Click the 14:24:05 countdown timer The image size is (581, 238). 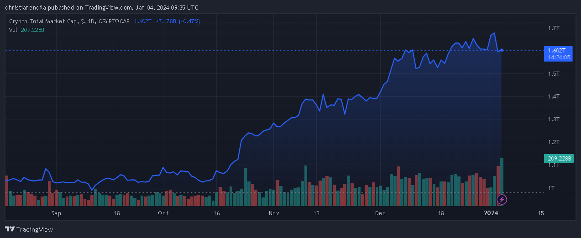pos(559,57)
